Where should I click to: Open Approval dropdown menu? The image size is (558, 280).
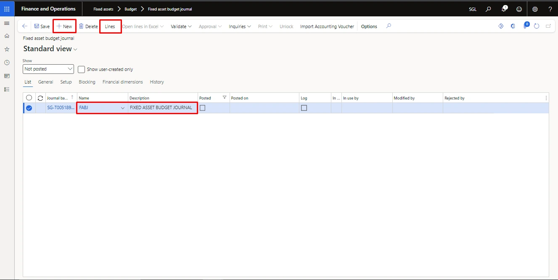coord(210,26)
